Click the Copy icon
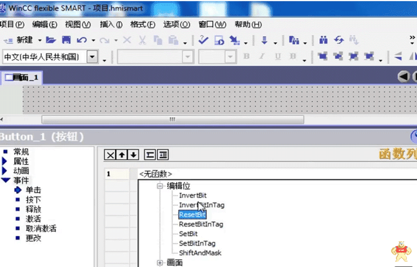Image resolution: width=417 pixels, height=267 pixels. tap(158, 41)
